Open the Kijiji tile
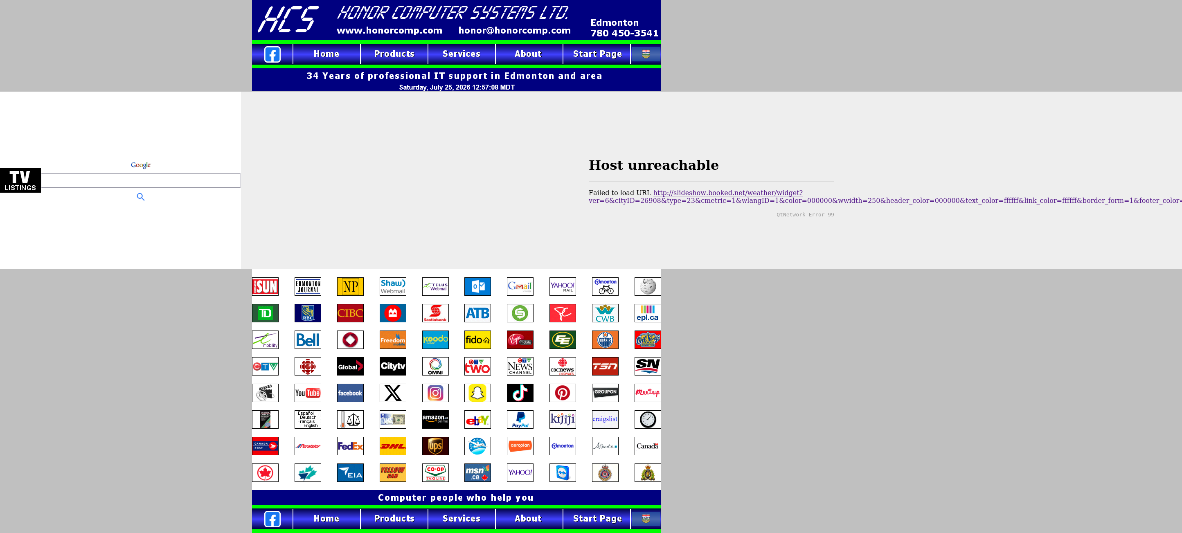The image size is (1182, 533). 563,420
